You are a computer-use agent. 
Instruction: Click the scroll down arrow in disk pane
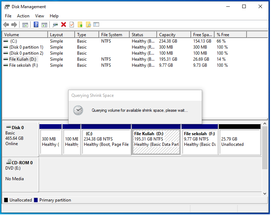point(265,193)
